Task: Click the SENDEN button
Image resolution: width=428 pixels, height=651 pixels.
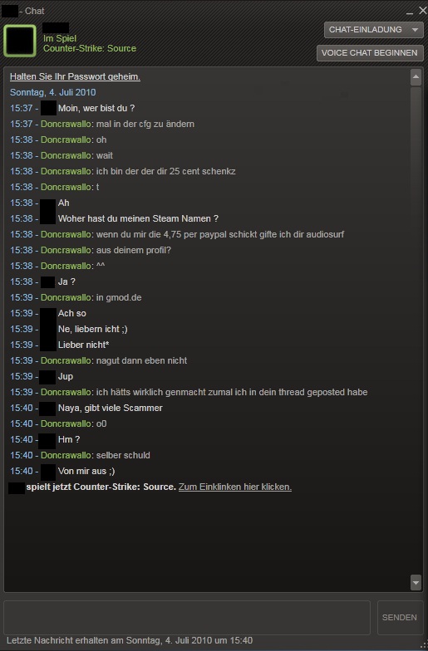Action: (399, 618)
